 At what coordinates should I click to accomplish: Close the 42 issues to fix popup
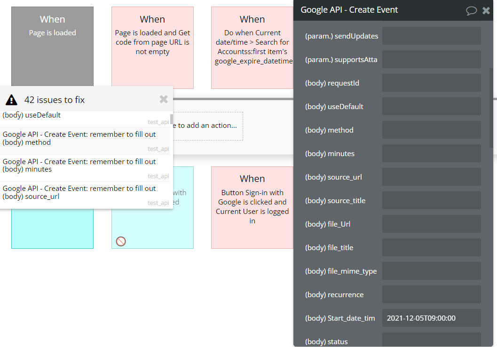click(x=164, y=99)
